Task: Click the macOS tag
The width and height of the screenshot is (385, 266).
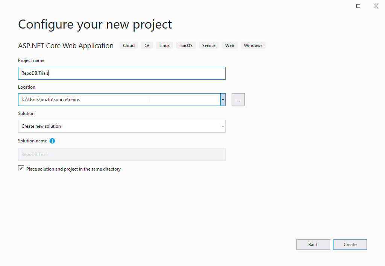Action: (x=186, y=45)
